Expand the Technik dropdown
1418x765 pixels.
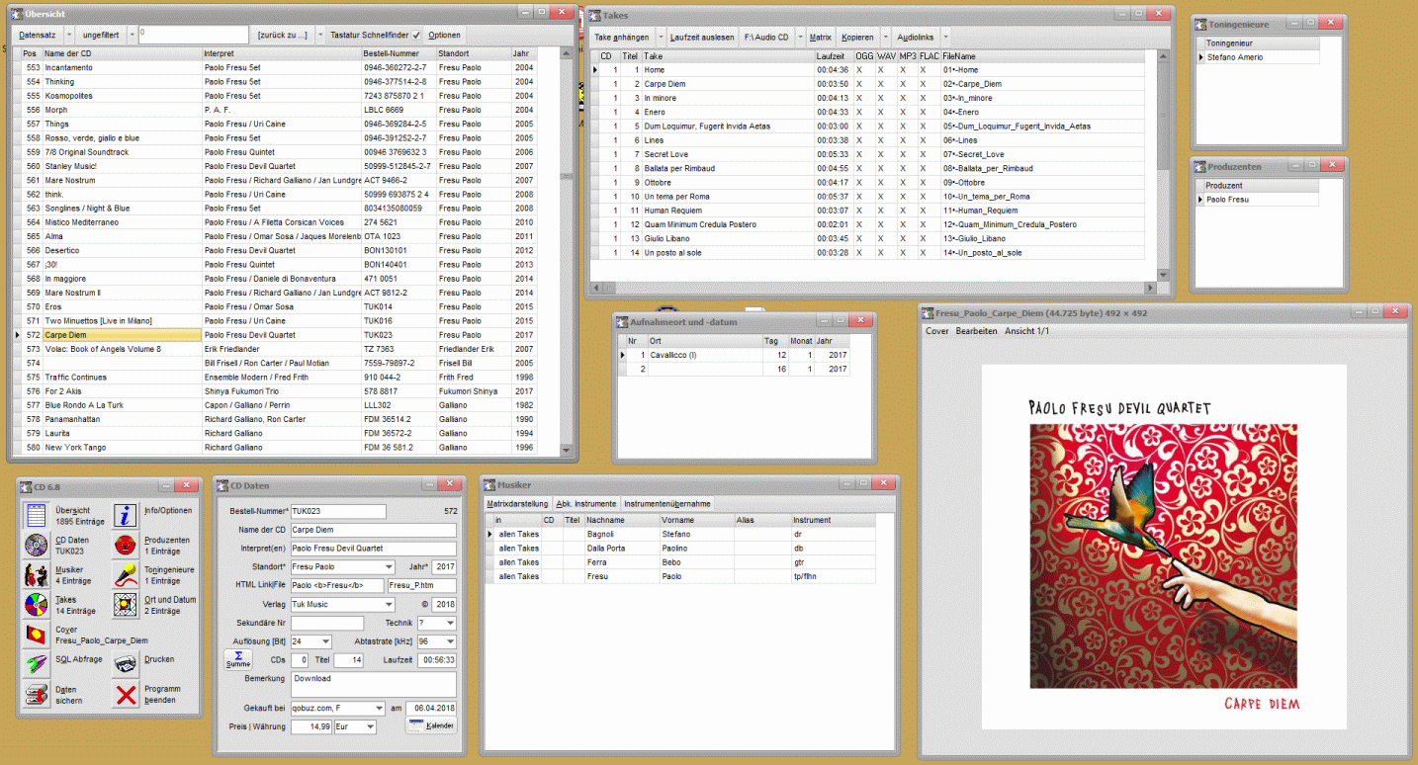(x=450, y=623)
